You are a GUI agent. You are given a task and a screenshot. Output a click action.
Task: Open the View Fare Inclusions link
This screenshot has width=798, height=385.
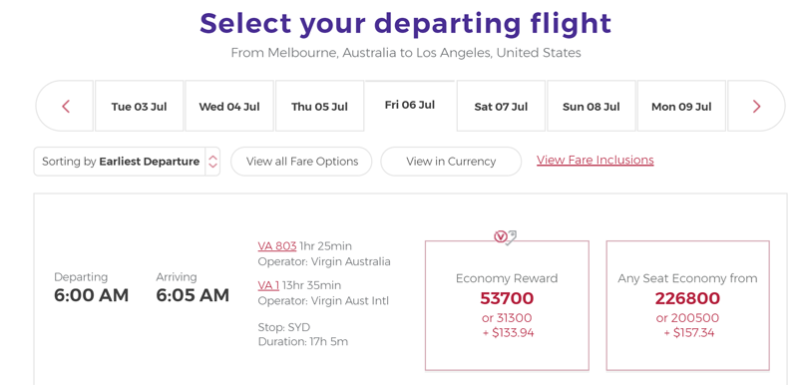(595, 160)
